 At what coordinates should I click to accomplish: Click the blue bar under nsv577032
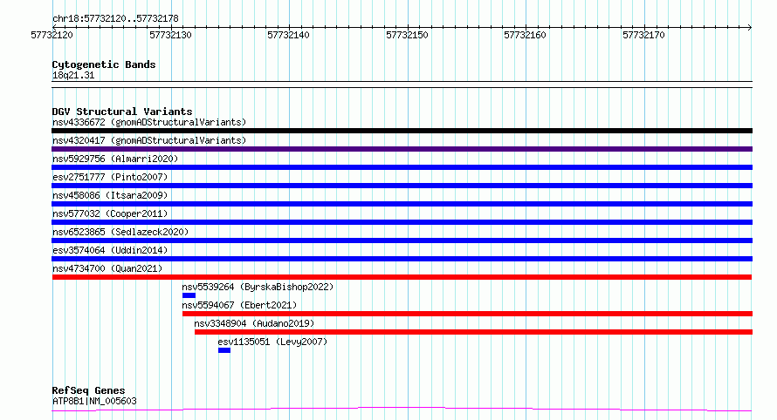[x=402, y=222]
